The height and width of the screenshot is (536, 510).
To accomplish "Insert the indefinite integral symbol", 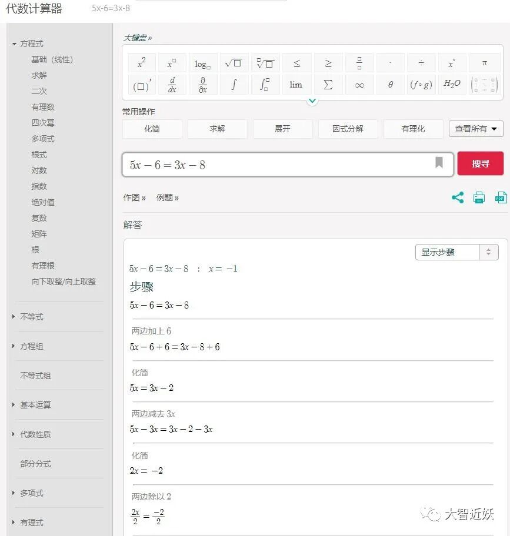I will (x=234, y=85).
